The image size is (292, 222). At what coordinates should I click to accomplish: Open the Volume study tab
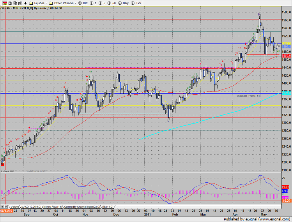14,207
